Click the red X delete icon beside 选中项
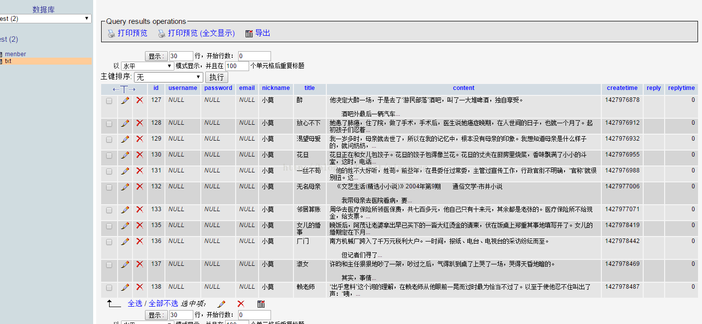 click(x=241, y=304)
